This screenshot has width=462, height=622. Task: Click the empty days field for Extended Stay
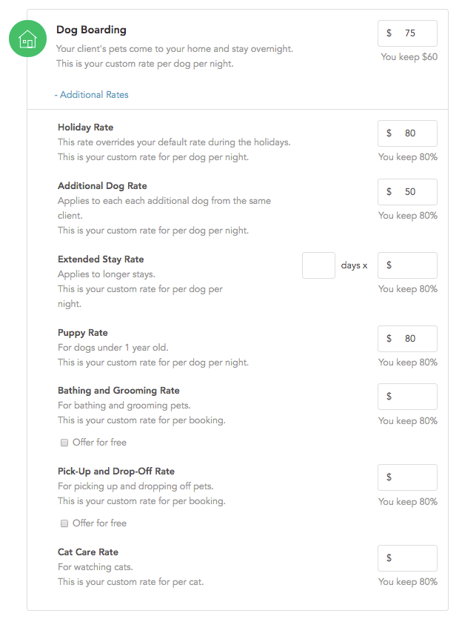tap(318, 265)
